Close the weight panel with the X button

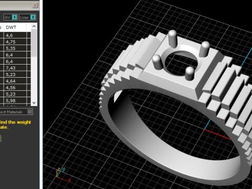[x=35, y=5]
